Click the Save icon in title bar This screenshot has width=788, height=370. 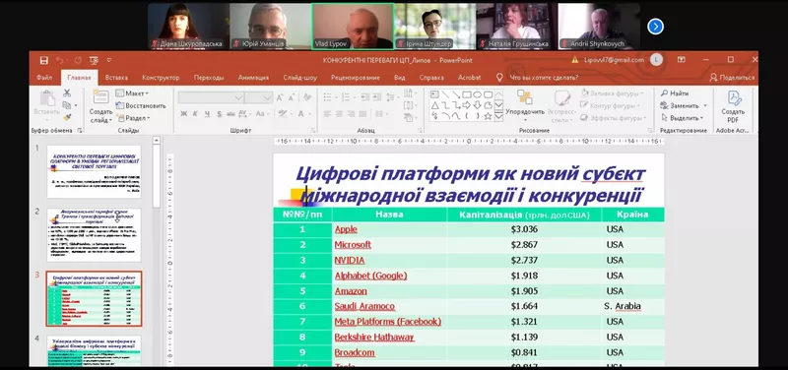pos(43,60)
